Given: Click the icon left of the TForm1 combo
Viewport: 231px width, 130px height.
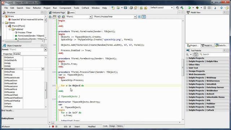Looking at the screenshot, I should (64, 17).
